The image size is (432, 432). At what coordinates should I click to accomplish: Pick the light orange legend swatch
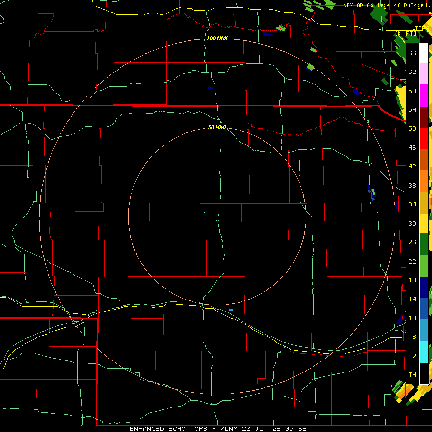click(x=424, y=181)
